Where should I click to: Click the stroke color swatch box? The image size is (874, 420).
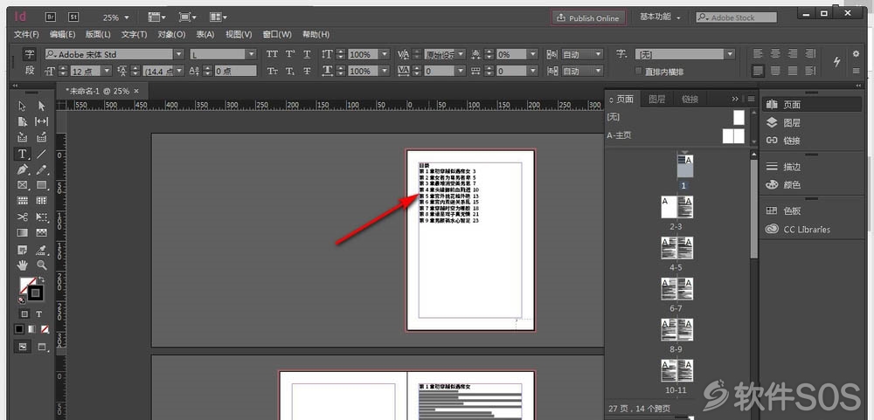point(36,293)
